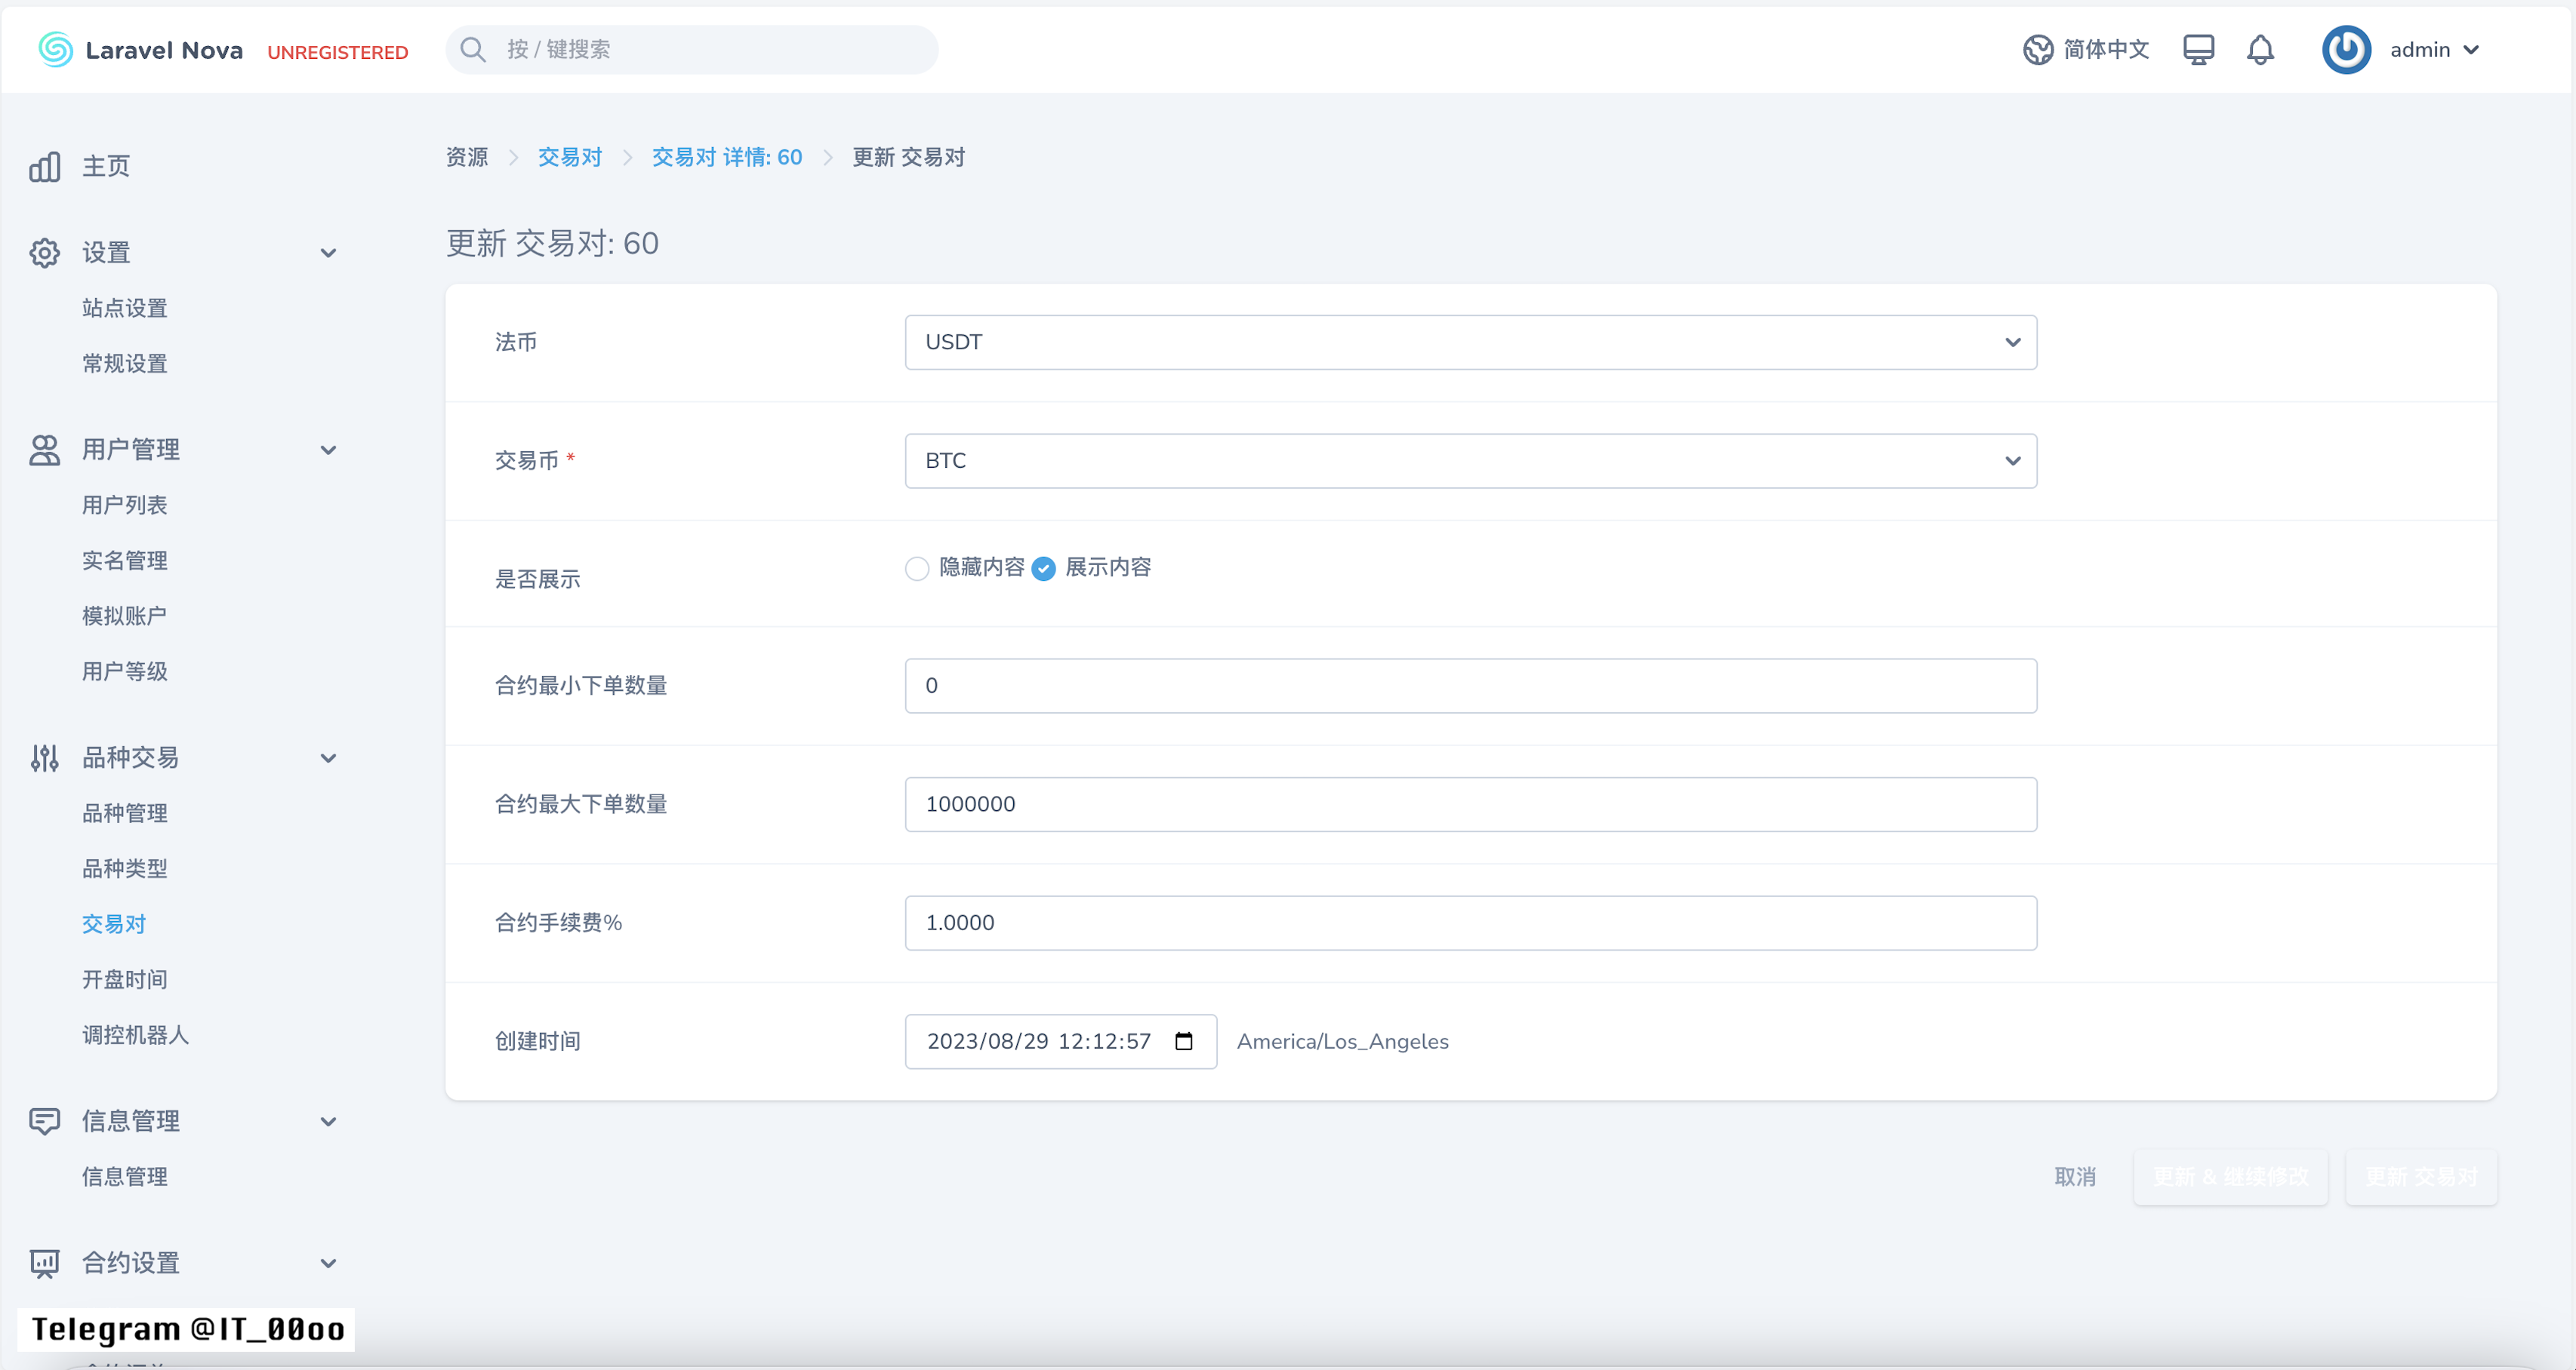Collapse the 品种交易 sidebar section
2576x1370 pixels.
[328, 758]
